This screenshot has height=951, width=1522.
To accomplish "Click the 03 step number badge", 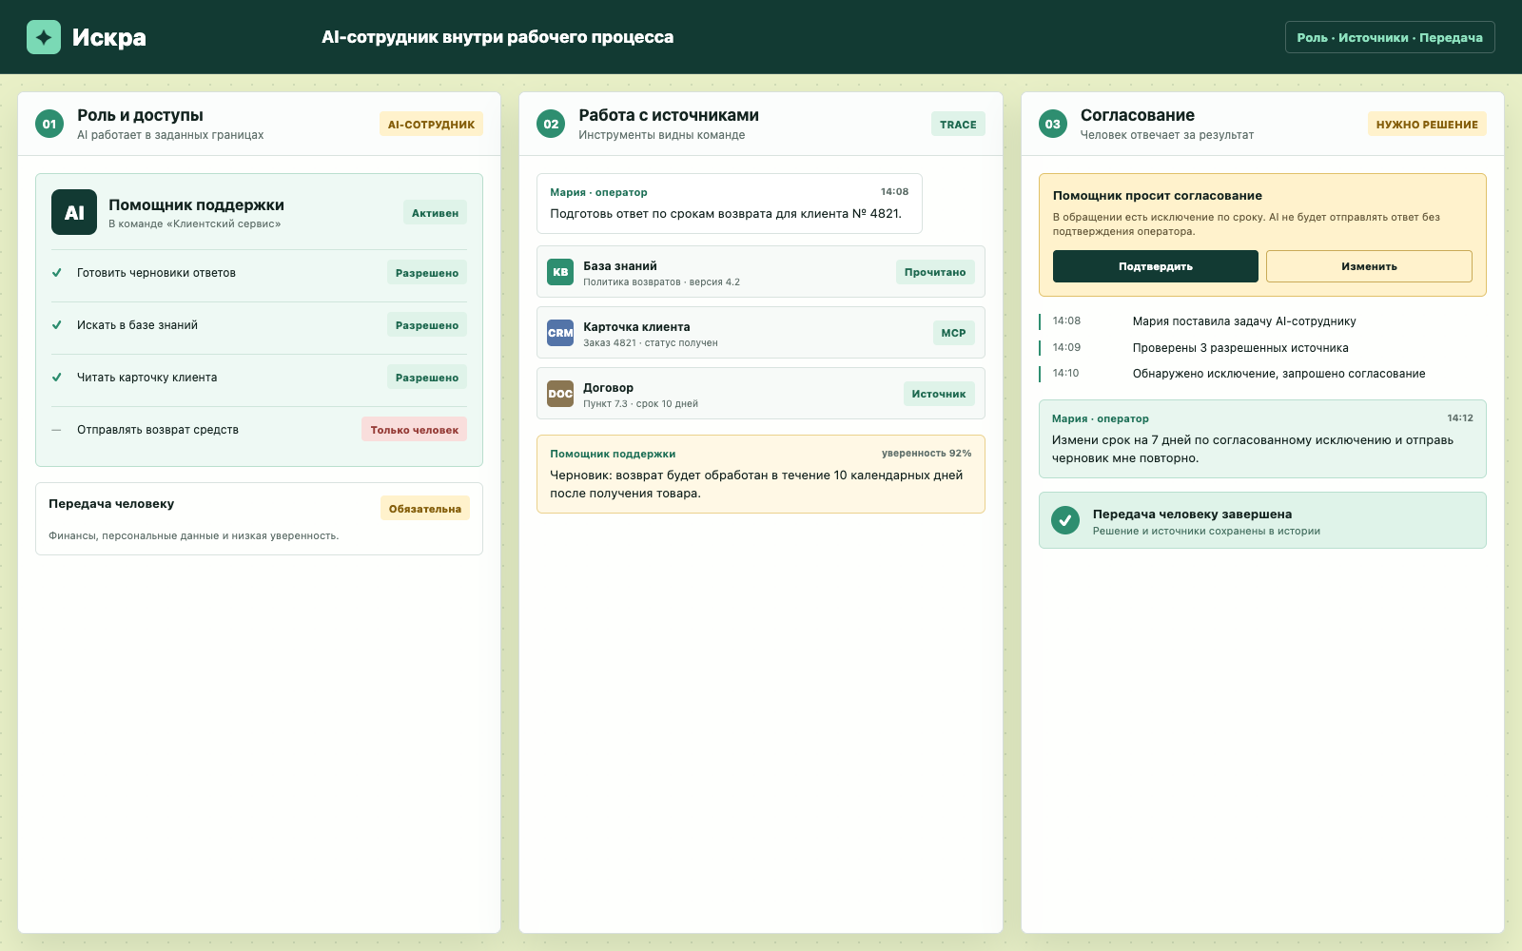I will 1053,124.
